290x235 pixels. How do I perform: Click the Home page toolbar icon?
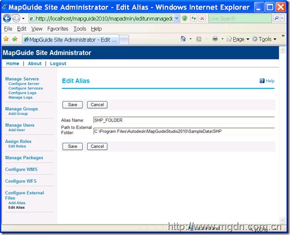183,39
